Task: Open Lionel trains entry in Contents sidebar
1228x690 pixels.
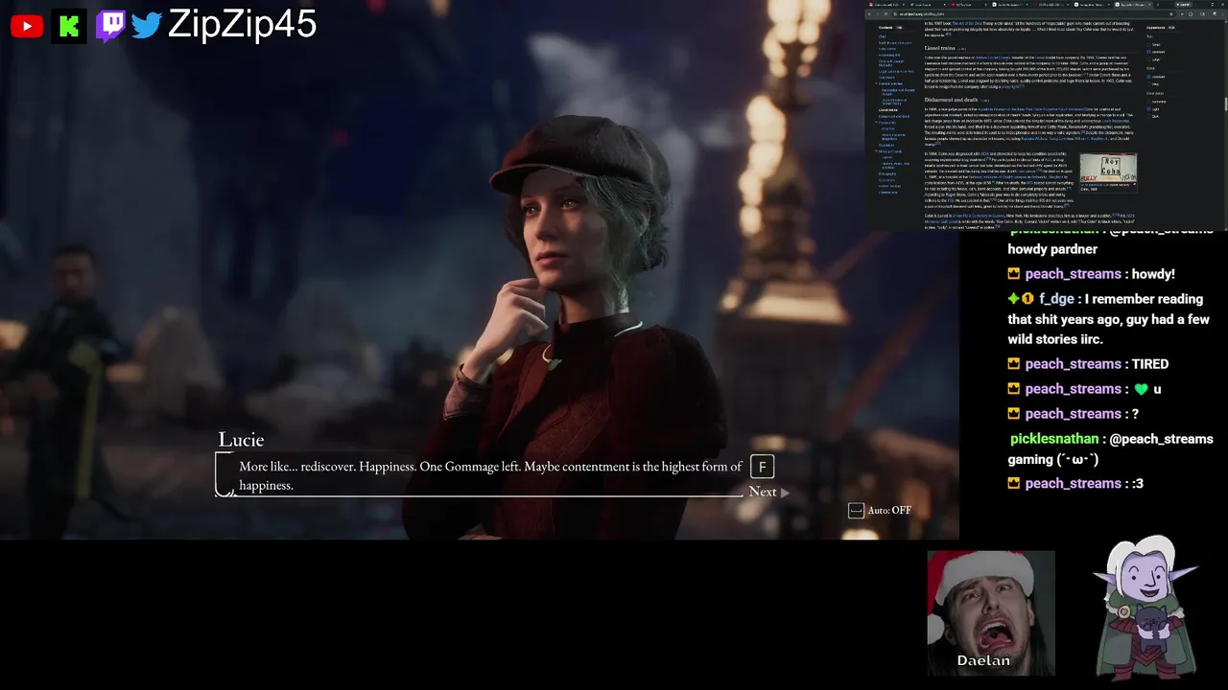Action: click(x=888, y=110)
